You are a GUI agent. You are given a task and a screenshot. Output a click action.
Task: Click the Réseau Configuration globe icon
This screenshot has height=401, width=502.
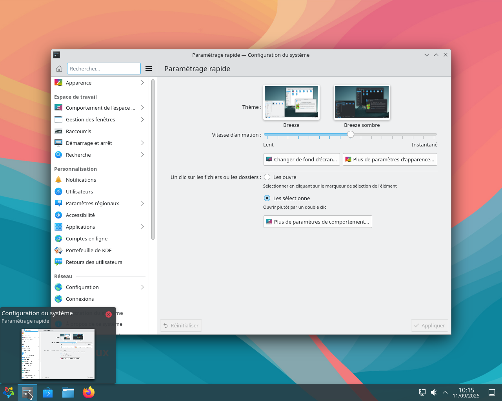coord(58,287)
